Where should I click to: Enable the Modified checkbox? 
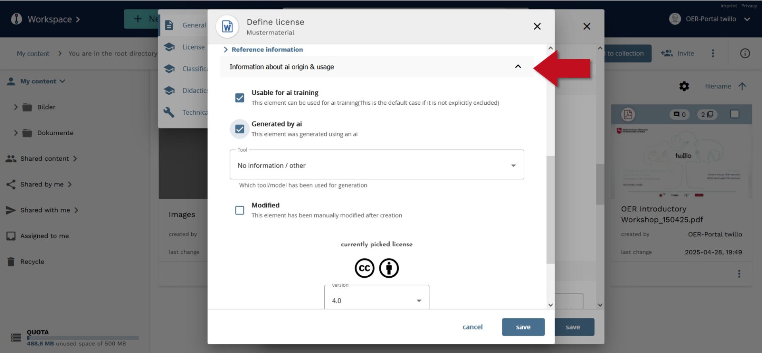pos(240,210)
